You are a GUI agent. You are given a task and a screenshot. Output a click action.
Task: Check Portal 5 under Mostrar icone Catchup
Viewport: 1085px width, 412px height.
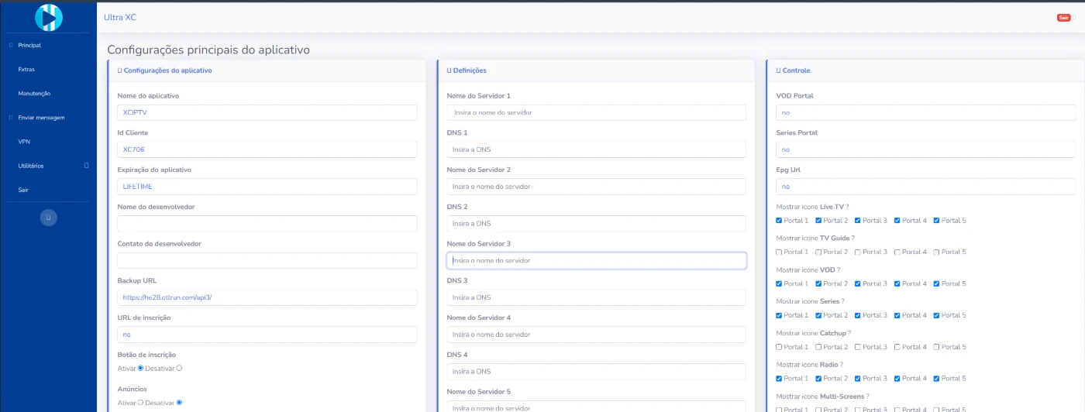click(x=937, y=347)
